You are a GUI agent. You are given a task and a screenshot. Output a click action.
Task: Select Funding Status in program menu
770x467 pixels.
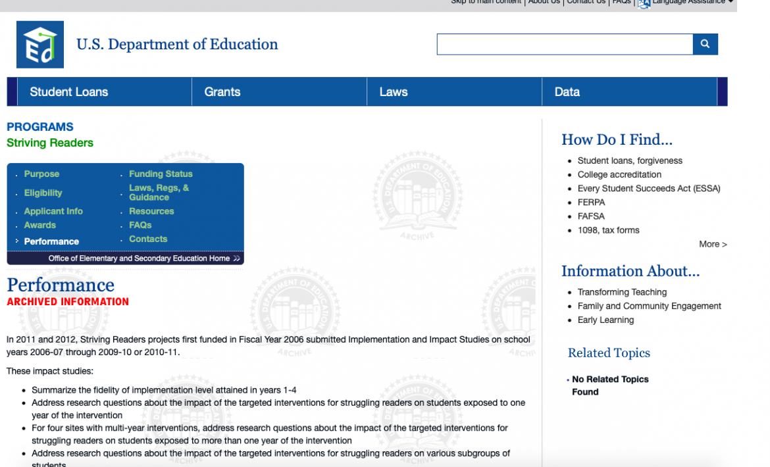click(x=161, y=174)
